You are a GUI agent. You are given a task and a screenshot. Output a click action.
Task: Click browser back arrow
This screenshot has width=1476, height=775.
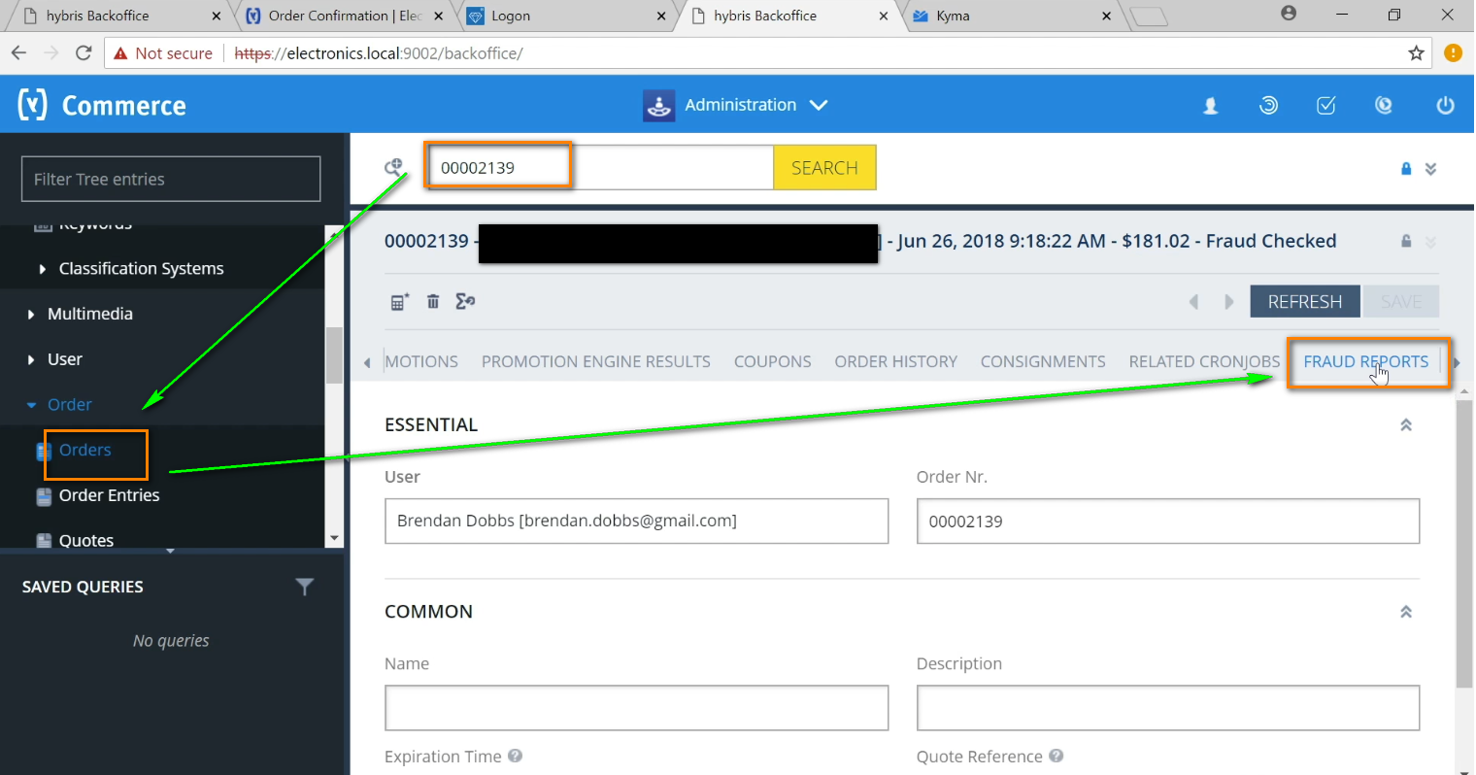(19, 53)
